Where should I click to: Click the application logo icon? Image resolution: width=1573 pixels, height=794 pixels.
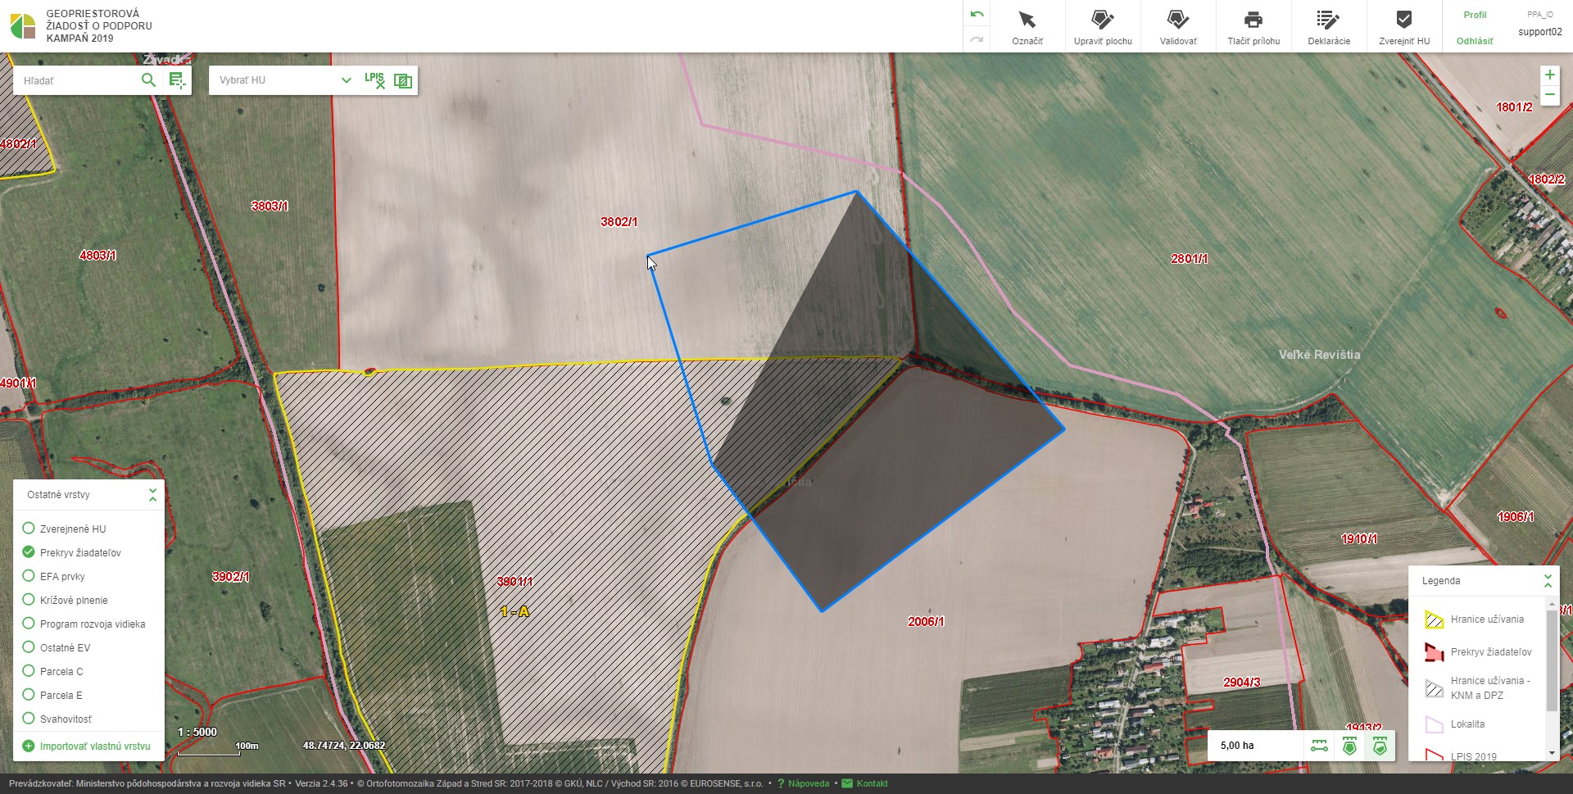tap(23, 26)
